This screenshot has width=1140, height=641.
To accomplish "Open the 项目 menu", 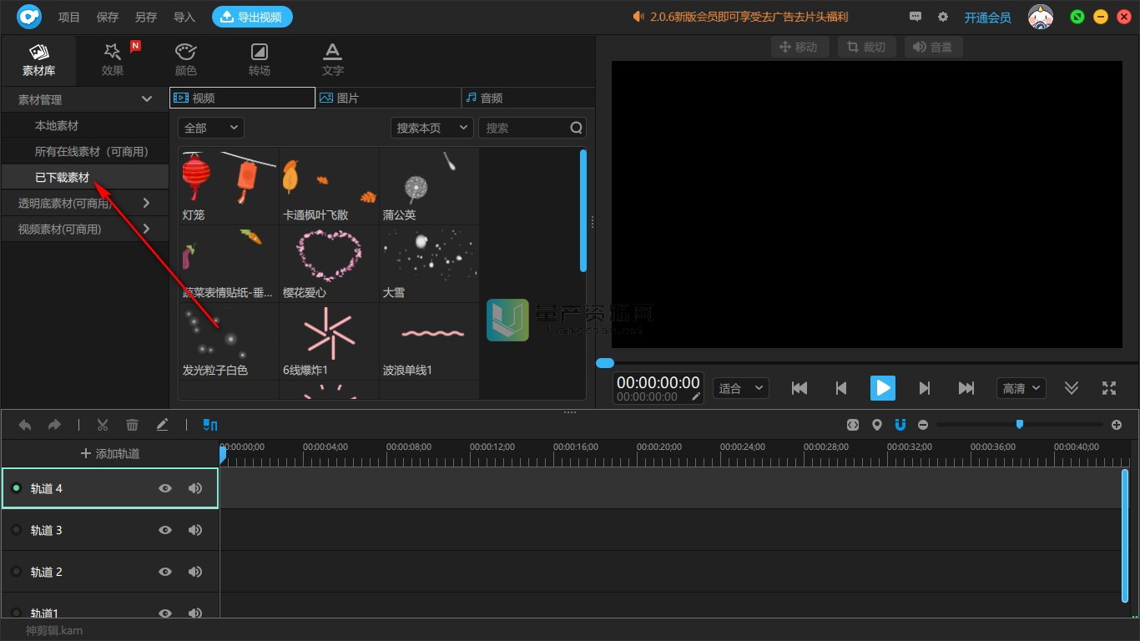I will pyautogui.click(x=69, y=17).
